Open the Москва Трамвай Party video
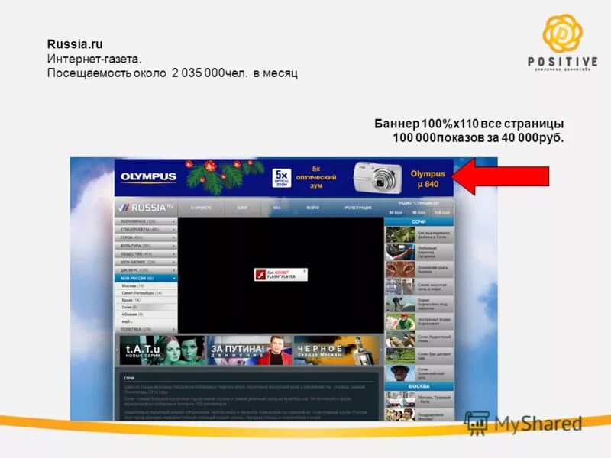This screenshot has height=458, width=611. [419, 399]
